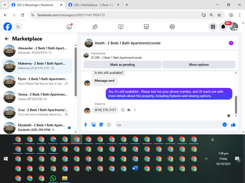The width and height of the screenshot is (245, 183).
Task: Click the Heath - 2 Beds conversation title
Action: [127, 43]
